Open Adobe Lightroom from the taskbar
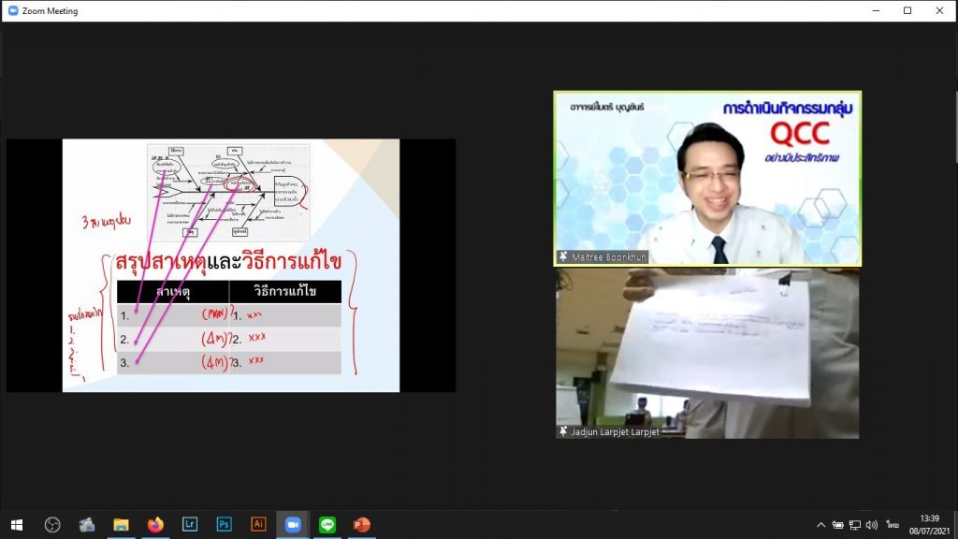The height and width of the screenshot is (539, 958). click(190, 525)
